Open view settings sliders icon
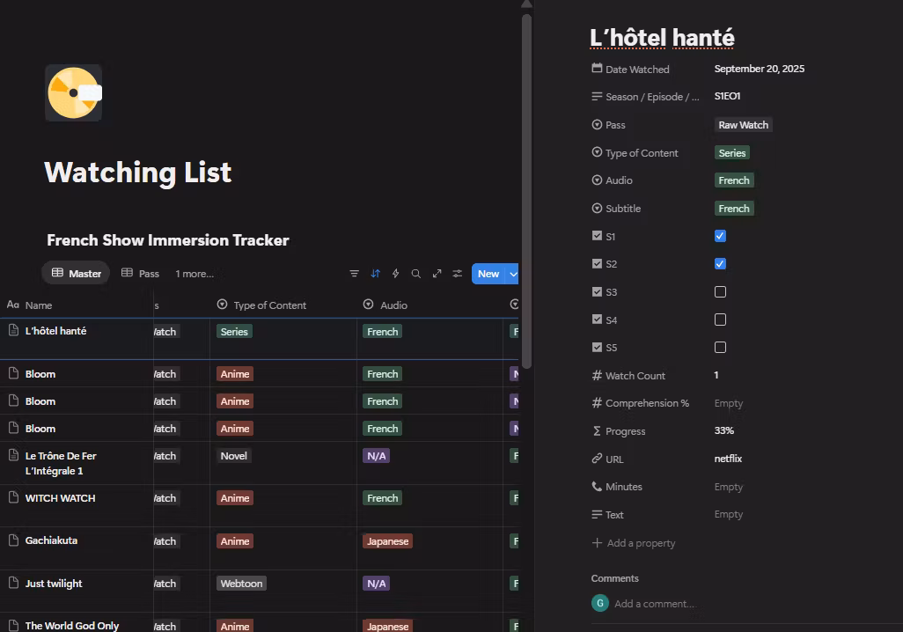The width and height of the screenshot is (903, 632). [x=458, y=274]
